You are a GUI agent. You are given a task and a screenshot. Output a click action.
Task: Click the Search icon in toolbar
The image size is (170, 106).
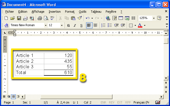32,18
